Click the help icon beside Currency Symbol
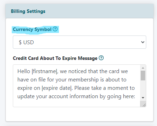Image resolution: width=157 pixels, height=126 pixels. tap(55, 29)
